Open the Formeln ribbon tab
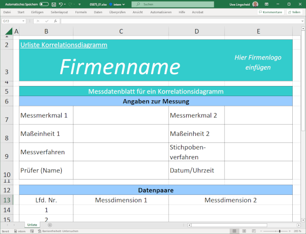 point(81,11)
